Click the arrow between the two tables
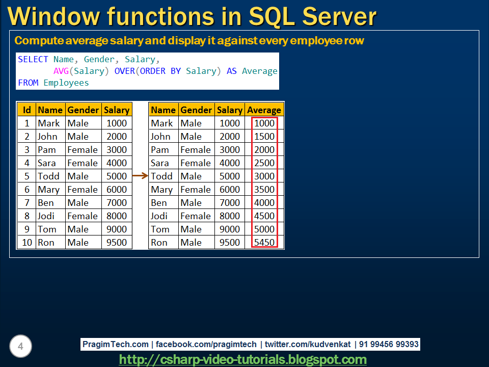This screenshot has width=489, height=367. (139, 176)
